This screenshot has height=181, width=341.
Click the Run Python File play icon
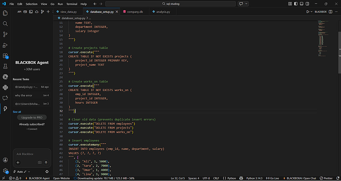pyautogui.click(x=308, y=12)
